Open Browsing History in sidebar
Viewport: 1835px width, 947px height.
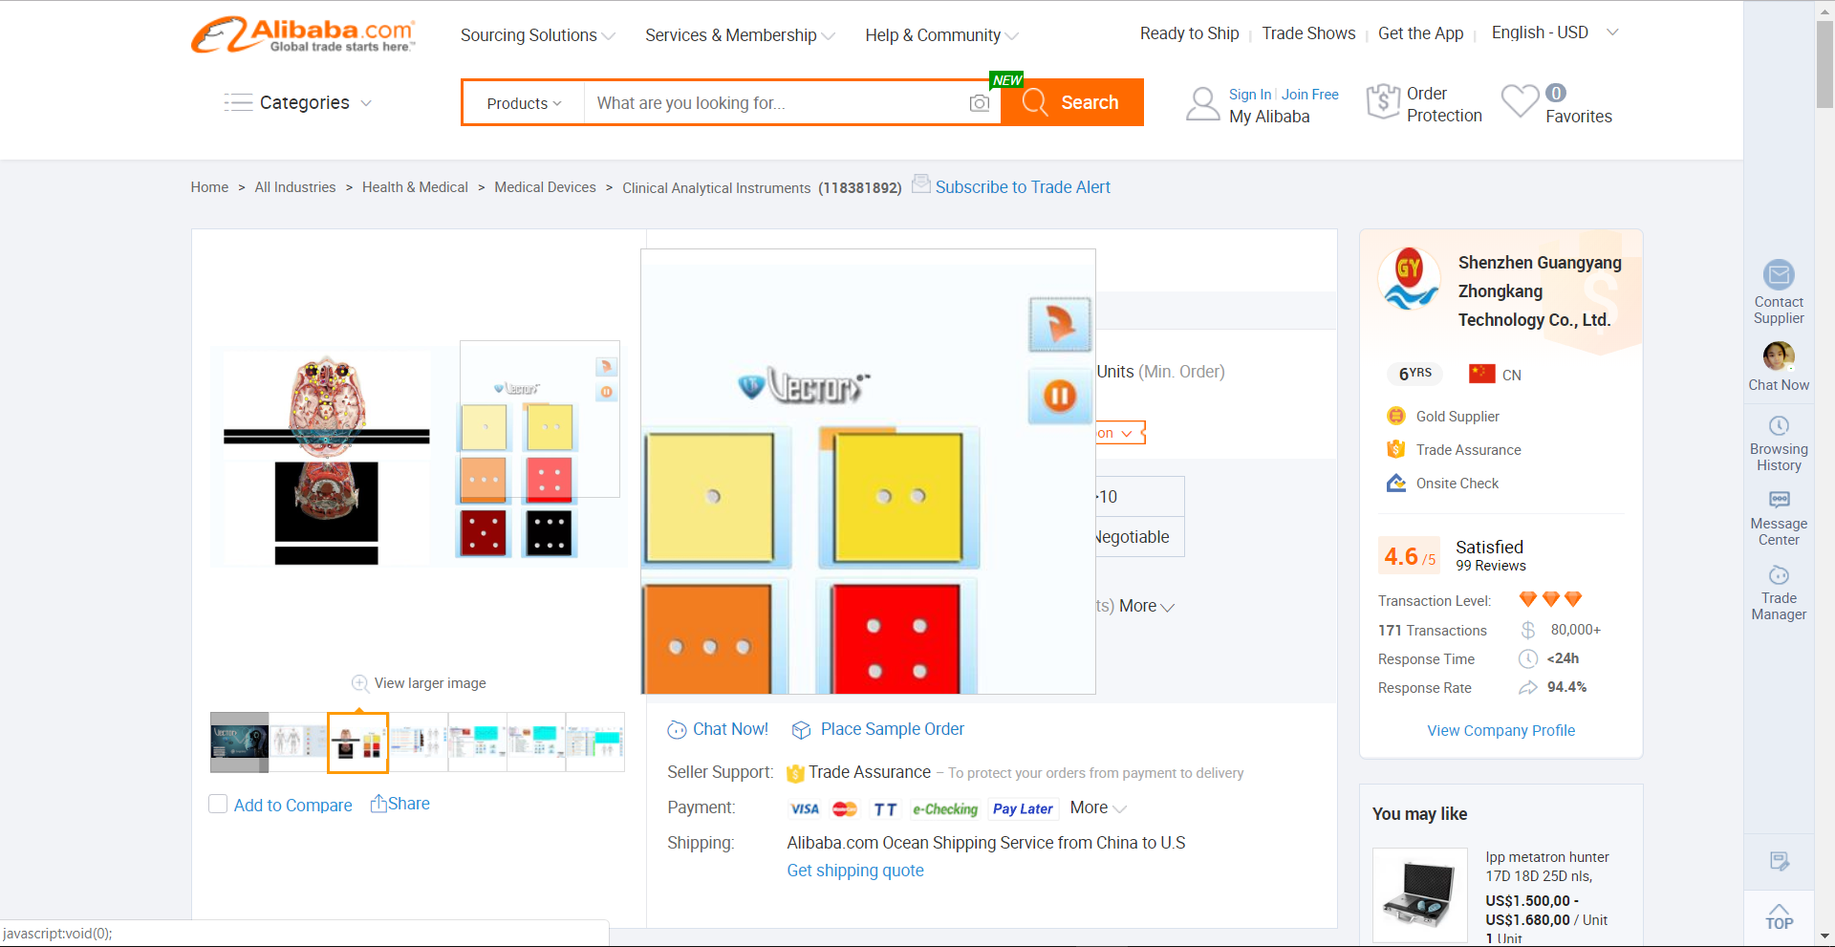1778,426
